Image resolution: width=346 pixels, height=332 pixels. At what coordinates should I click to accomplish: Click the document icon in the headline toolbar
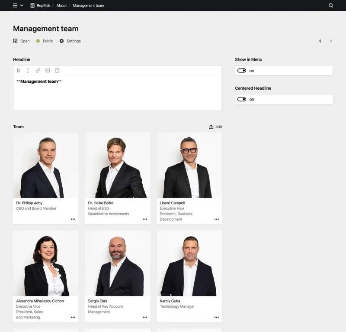[x=58, y=70]
